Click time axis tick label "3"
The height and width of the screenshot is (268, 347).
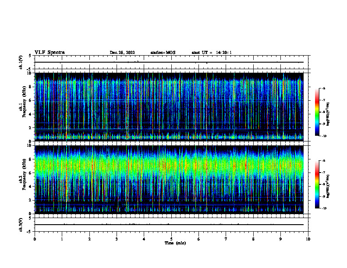pyautogui.click(x=117, y=239)
